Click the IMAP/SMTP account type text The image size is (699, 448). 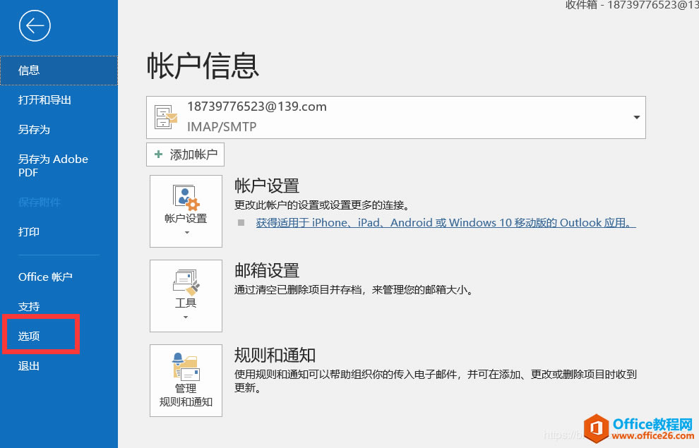pos(222,127)
